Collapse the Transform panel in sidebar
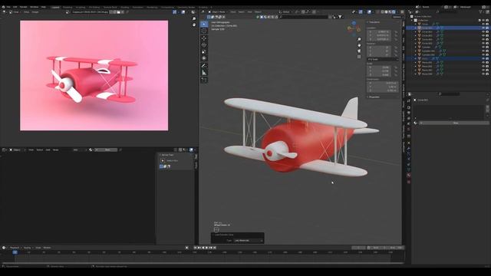The image size is (491, 276). 374,22
